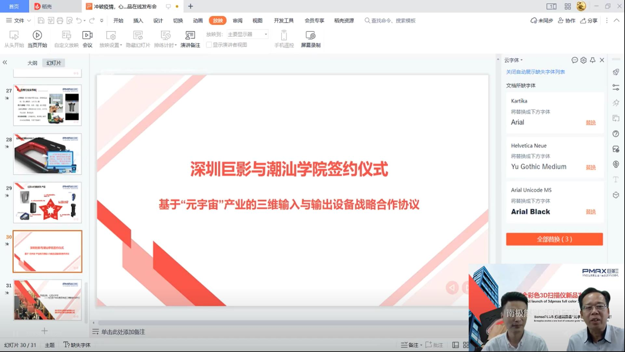The height and width of the screenshot is (352, 625).
Task: Select slide 28 thumbnail
Action: point(47,154)
